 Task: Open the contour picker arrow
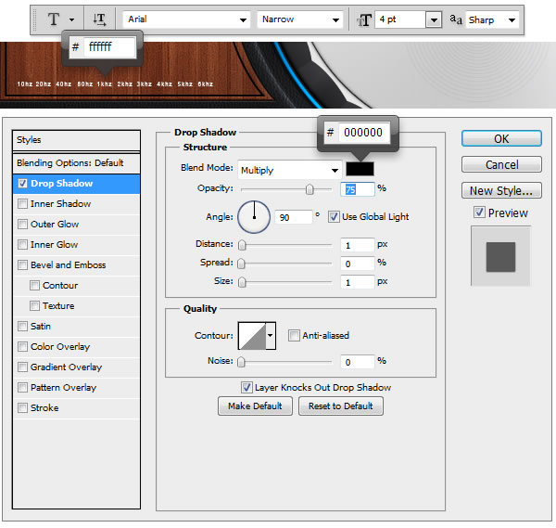[271, 336]
